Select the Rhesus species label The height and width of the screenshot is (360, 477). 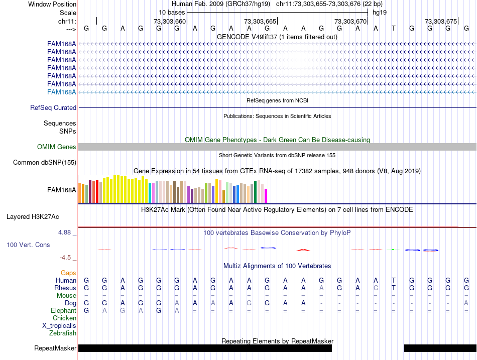(65, 288)
